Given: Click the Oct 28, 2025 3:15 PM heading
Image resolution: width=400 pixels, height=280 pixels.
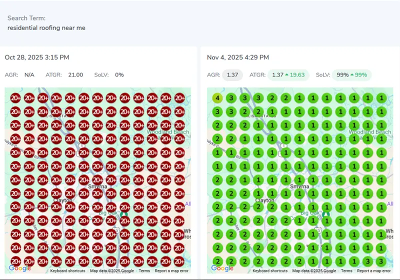Looking at the screenshot, I should 37,57.
